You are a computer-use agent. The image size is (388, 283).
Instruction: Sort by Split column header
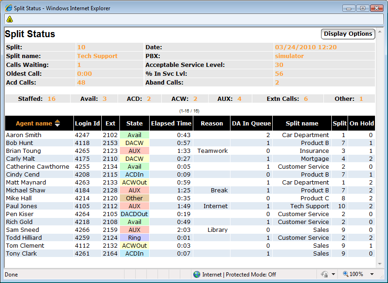pos(340,123)
